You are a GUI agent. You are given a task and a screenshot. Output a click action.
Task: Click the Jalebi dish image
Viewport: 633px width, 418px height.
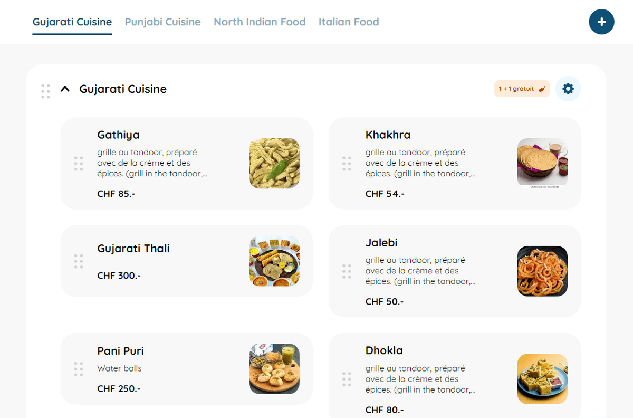pos(542,271)
